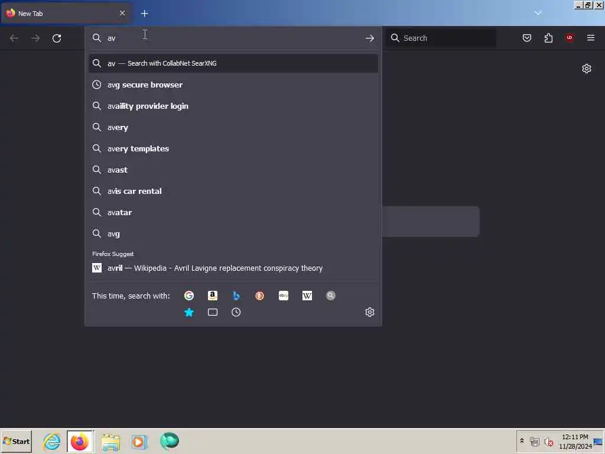Open a new tab with the plus button
This screenshot has height=454, width=605.
(x=145, y=14)
